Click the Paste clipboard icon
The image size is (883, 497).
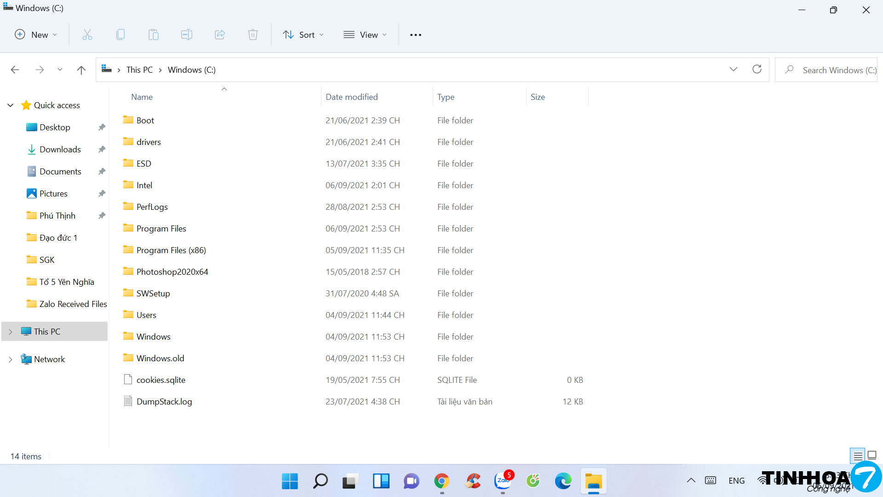tap(154, 35)
